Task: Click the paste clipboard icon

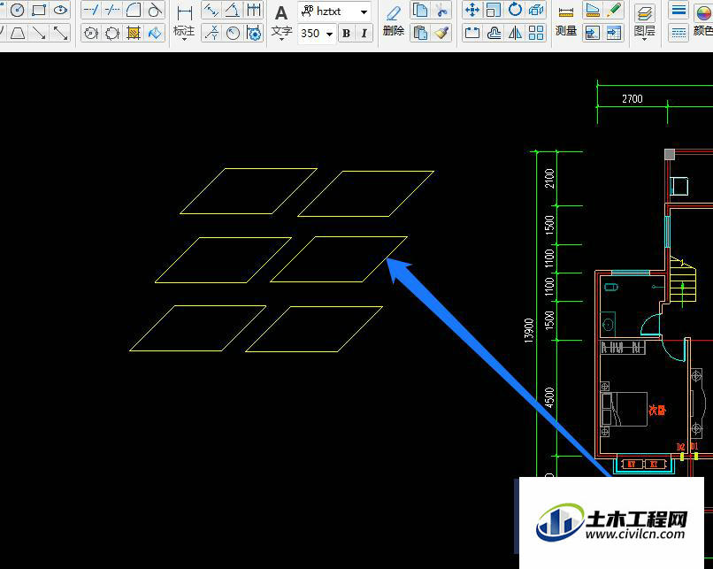Action: click(x=420, y=33)
